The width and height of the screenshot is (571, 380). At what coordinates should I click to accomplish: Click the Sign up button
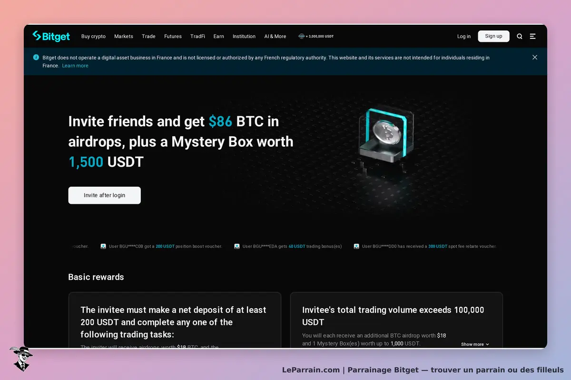[x=493, y=36]
